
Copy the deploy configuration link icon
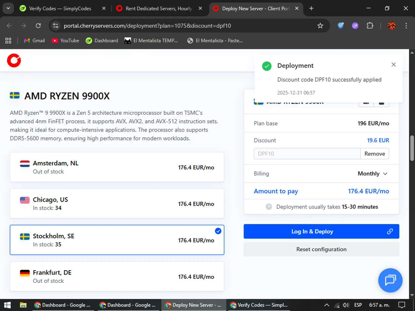pos(390,231)
